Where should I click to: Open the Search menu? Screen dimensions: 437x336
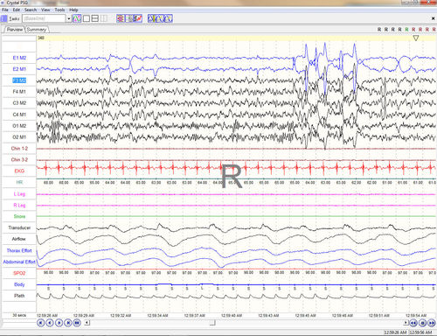[x=31, y=10]
